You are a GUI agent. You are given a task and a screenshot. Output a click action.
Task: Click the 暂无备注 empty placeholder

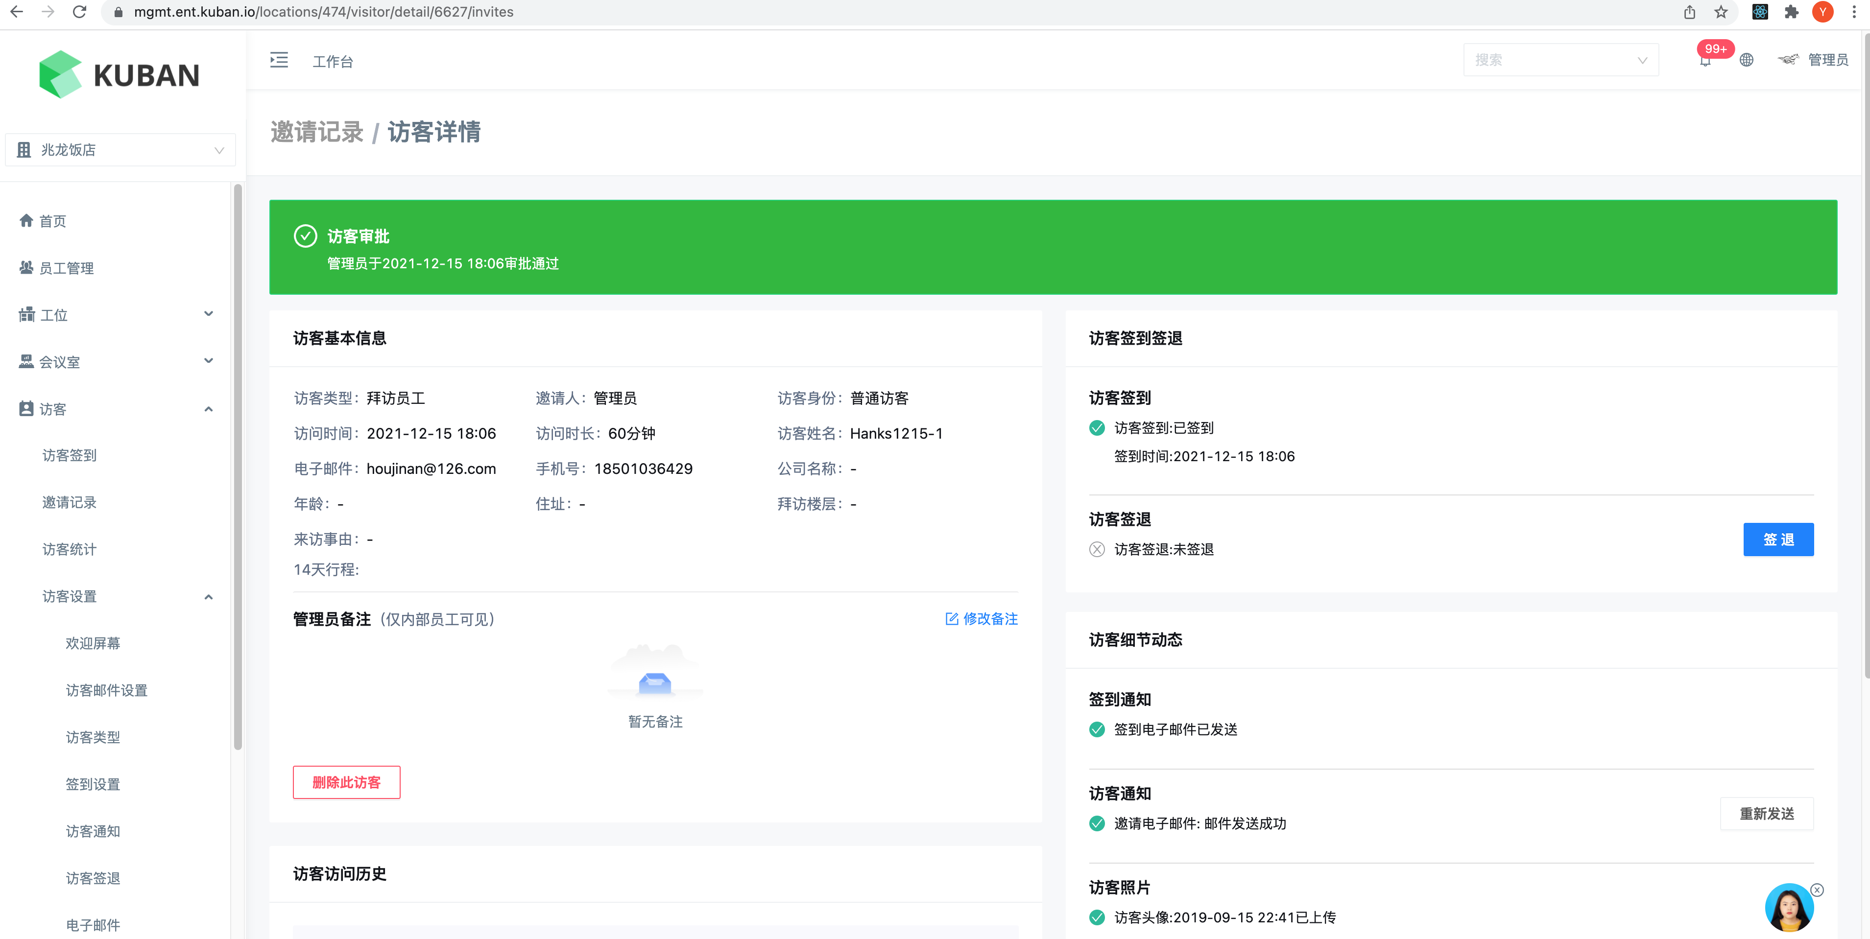[655, 686]
